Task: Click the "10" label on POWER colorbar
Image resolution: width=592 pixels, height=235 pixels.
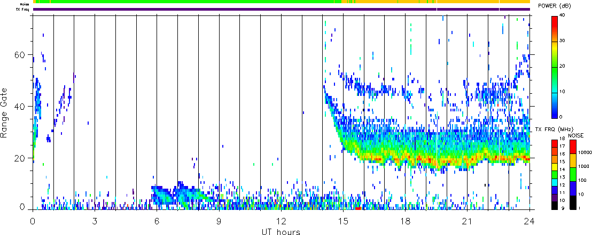Action: coord(562,92)
